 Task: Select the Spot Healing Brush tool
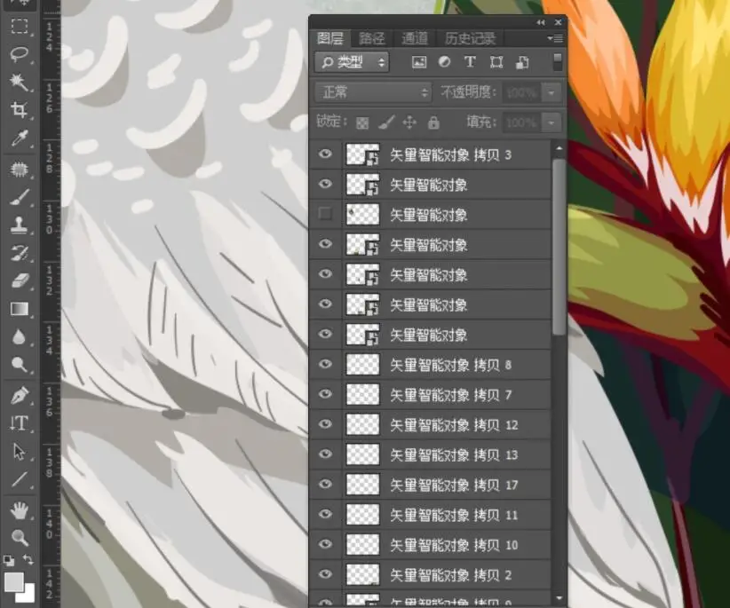coord(19,170)
